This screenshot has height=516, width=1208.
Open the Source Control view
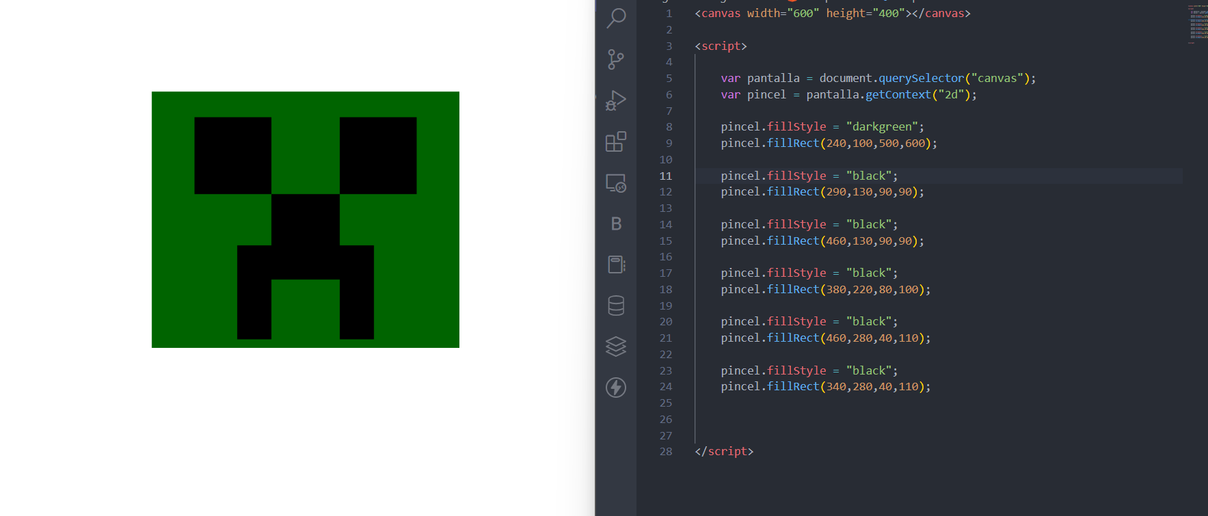pyautogui.click(x=616, y=59)
